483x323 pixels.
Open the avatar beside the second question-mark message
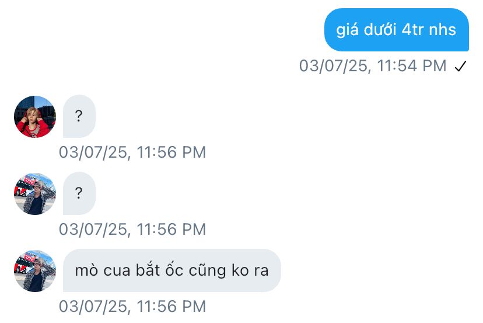click(x=35, y=194)
